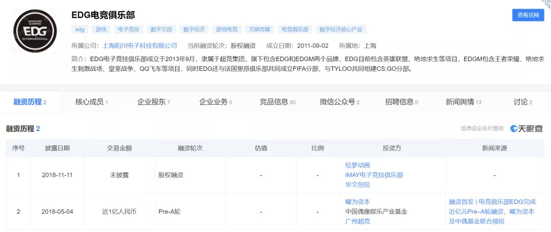The image size is (551, 232).
Task: Open investor link 华文创投
Action: 357,185
